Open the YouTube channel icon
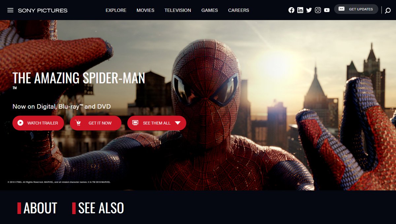Image resolution: width=396 pixels, height=224 pixels. [x=327, y=10]
